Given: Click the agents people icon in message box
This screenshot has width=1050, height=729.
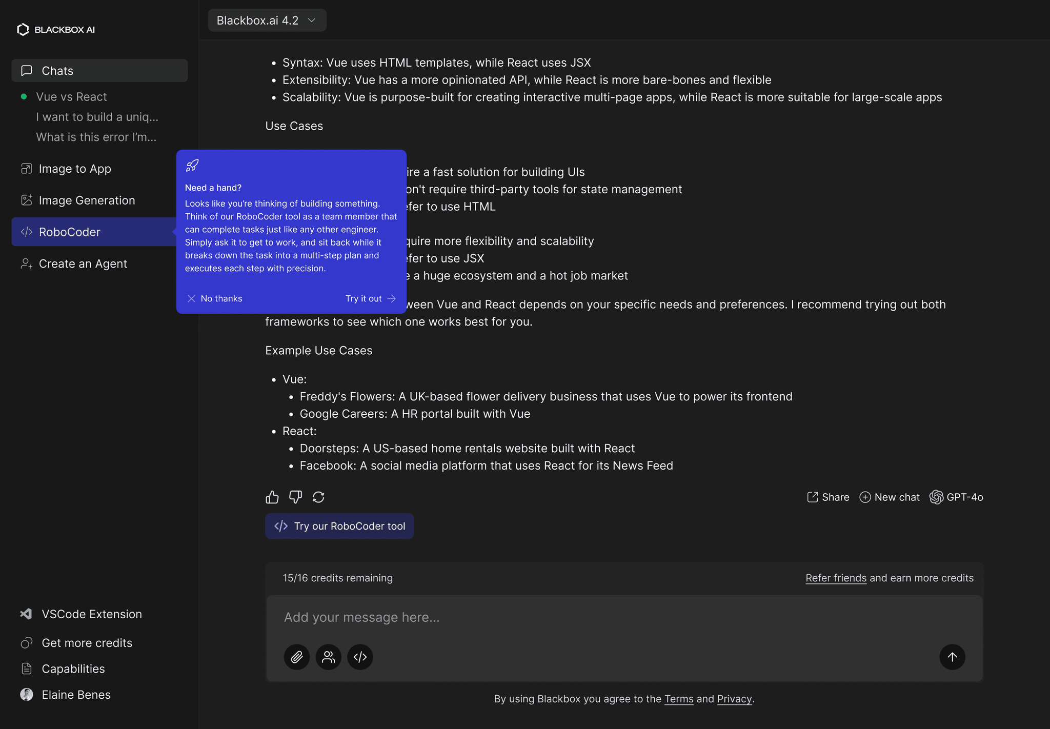Looking at the screenshot, I should pyautogui.click(x=329, y=657).
